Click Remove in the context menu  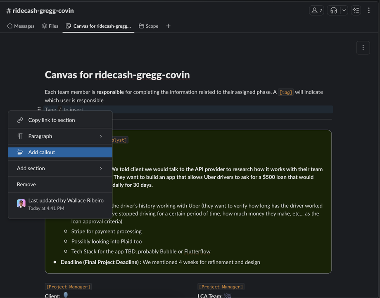(26, 184)
